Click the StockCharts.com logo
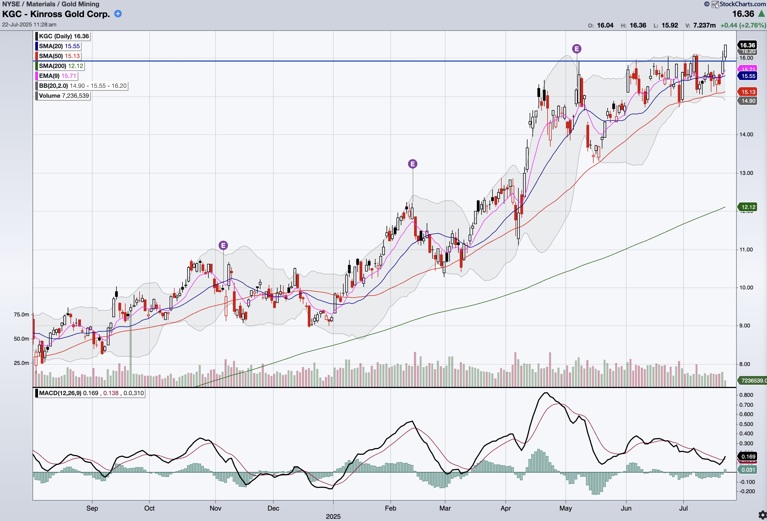 pyautogui.click(x=738, y=4)
